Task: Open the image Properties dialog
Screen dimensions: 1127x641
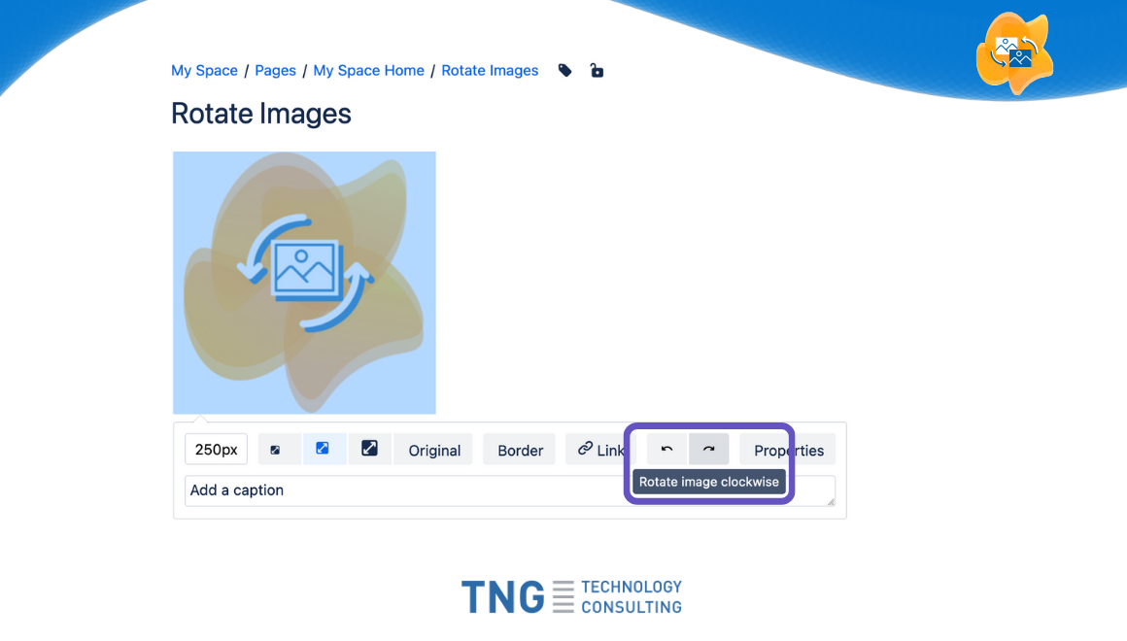Action: tap(787, 449)
